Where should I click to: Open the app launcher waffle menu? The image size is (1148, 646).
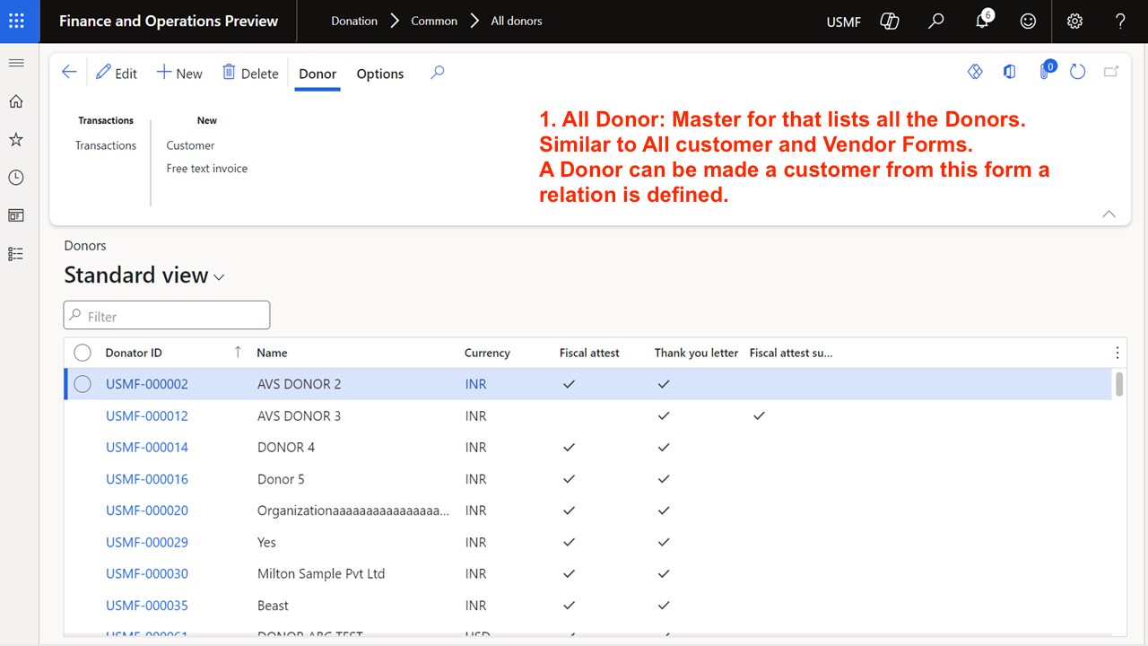pyautogui.click(x=16, y=21)
